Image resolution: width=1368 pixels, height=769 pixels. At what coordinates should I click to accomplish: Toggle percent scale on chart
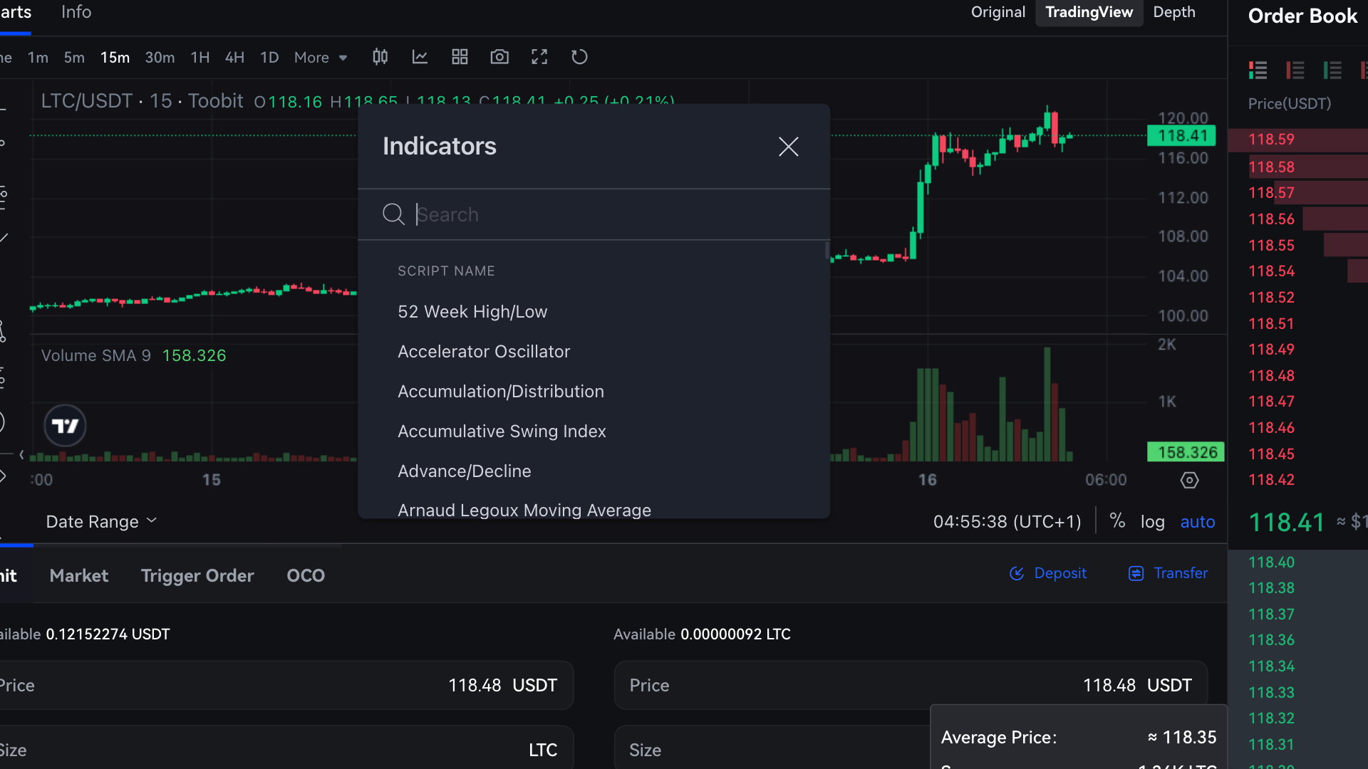(1117, 521)
